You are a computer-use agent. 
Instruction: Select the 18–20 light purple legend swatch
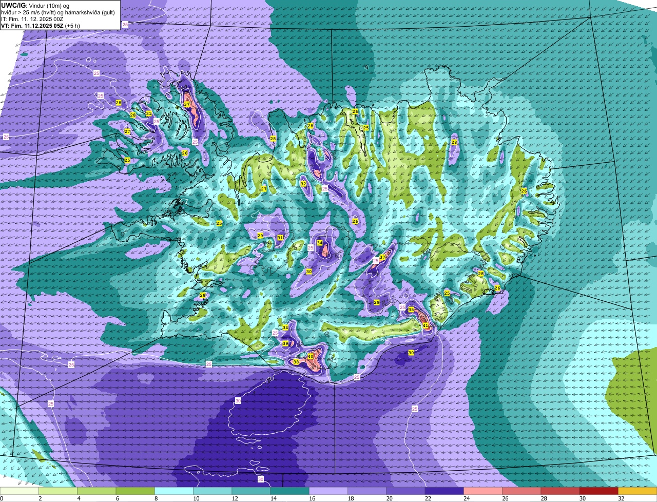(367, 491)
